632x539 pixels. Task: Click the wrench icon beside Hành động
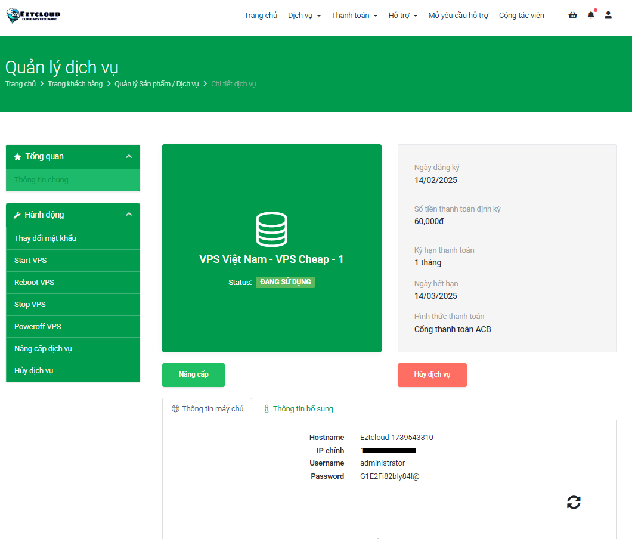(17, 215)
